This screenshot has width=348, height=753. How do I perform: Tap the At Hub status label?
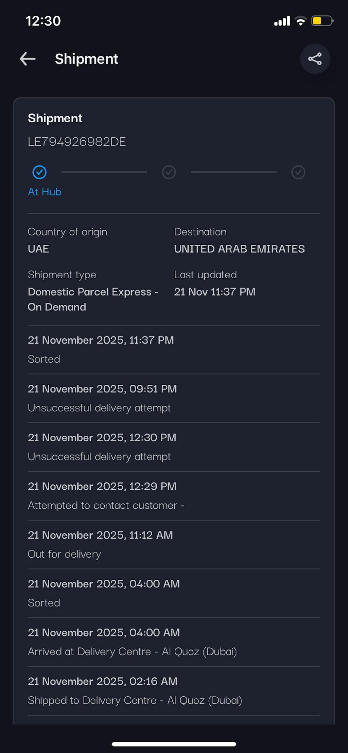tap(45, 192)
